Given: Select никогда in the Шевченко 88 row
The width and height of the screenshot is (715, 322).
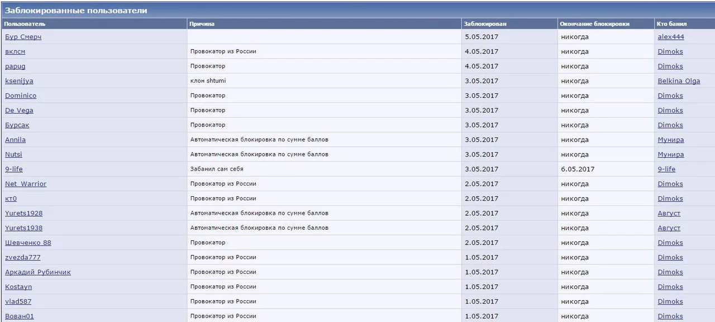Looking at the screenshot, I should click(575, 243).
